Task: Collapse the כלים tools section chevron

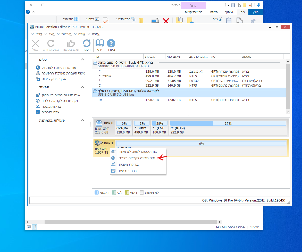Action: coord(82,60)
